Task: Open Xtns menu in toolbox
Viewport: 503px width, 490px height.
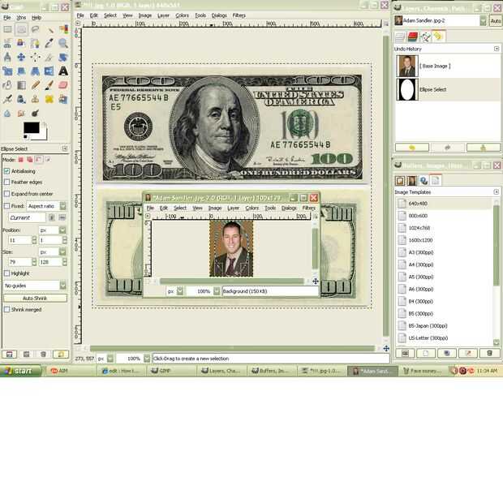Action: click(21, 18)
